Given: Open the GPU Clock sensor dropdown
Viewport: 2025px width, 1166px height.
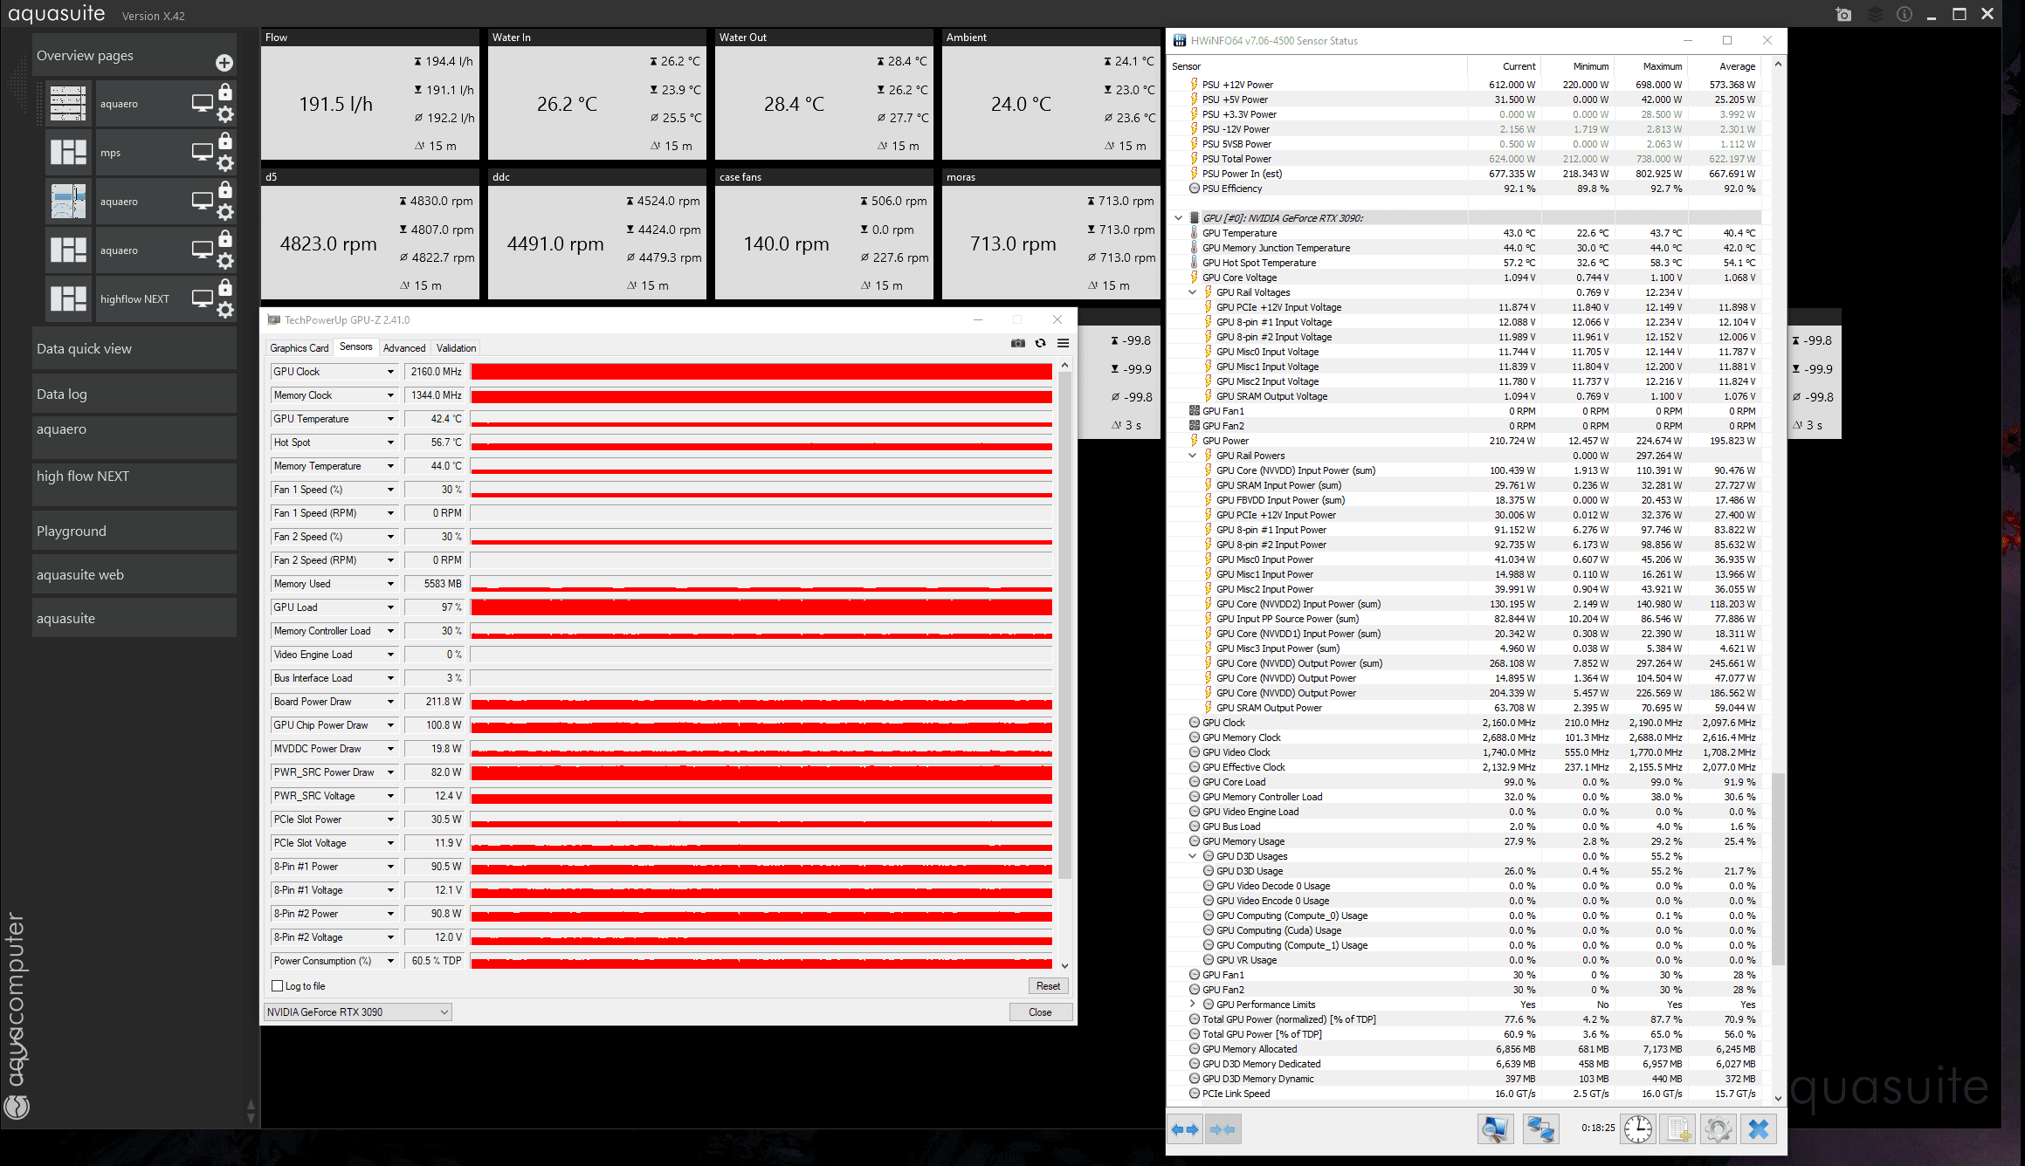Looking at the screenshot, I should [x=390, y=372].
